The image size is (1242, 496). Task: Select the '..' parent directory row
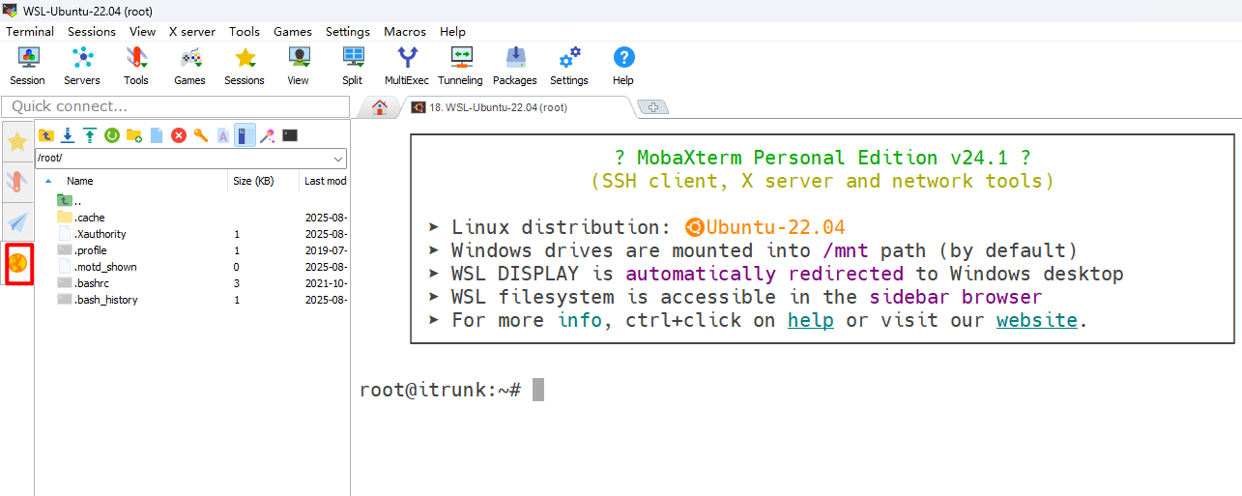pyautogui.click(x=192, y=201)
